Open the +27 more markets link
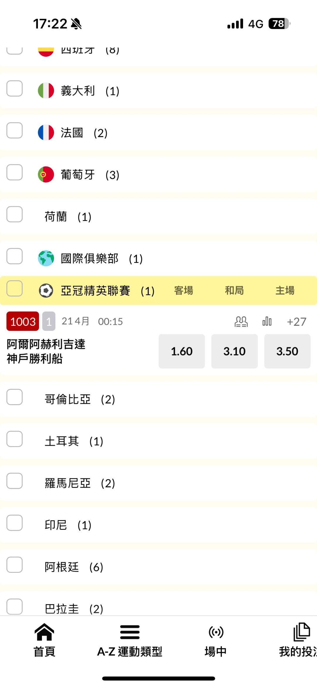This screenshot has height=687, width=317. (x=296, y=322)
